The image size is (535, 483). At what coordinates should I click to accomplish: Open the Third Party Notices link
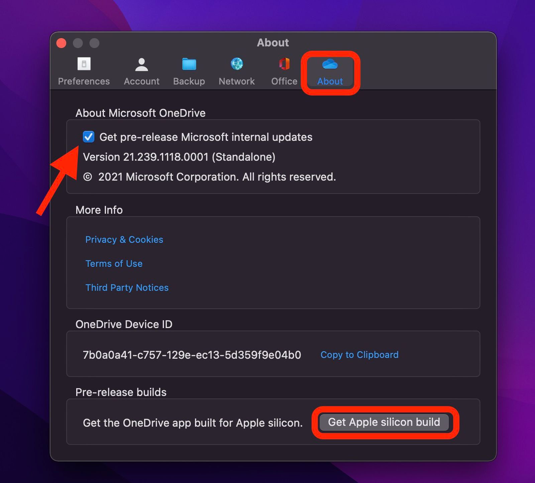[x=127, y=288]
